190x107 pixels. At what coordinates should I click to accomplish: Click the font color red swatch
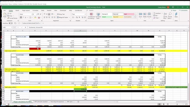coord(39,17)
